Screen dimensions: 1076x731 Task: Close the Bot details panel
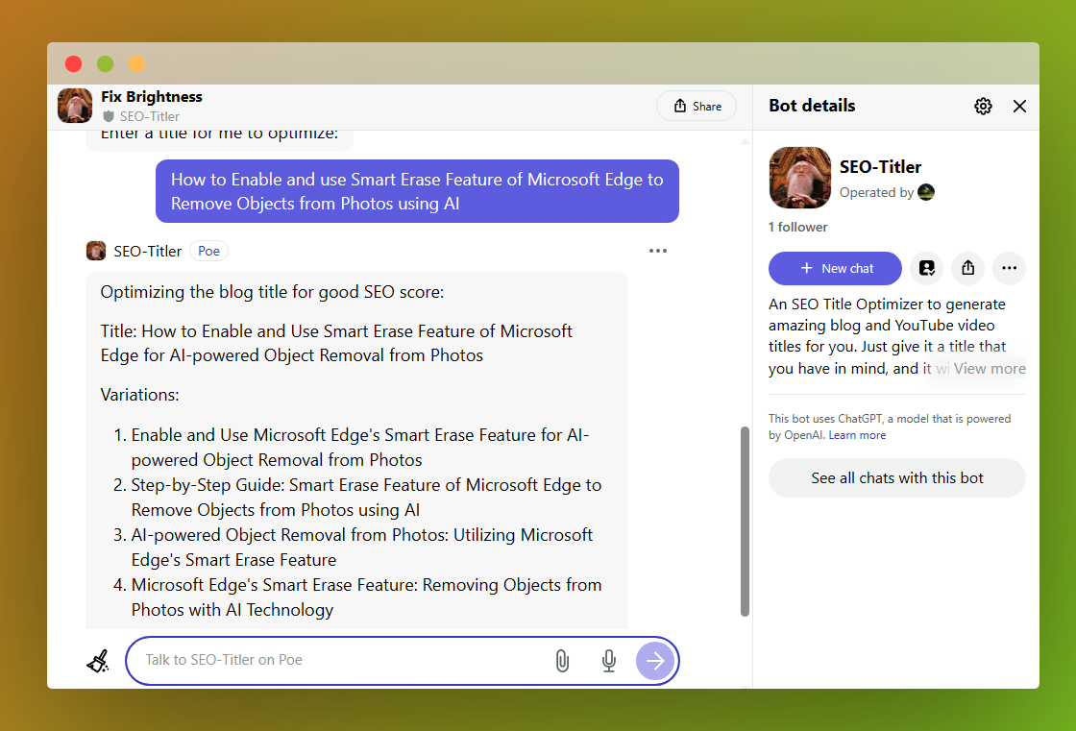click(1019, 106)
